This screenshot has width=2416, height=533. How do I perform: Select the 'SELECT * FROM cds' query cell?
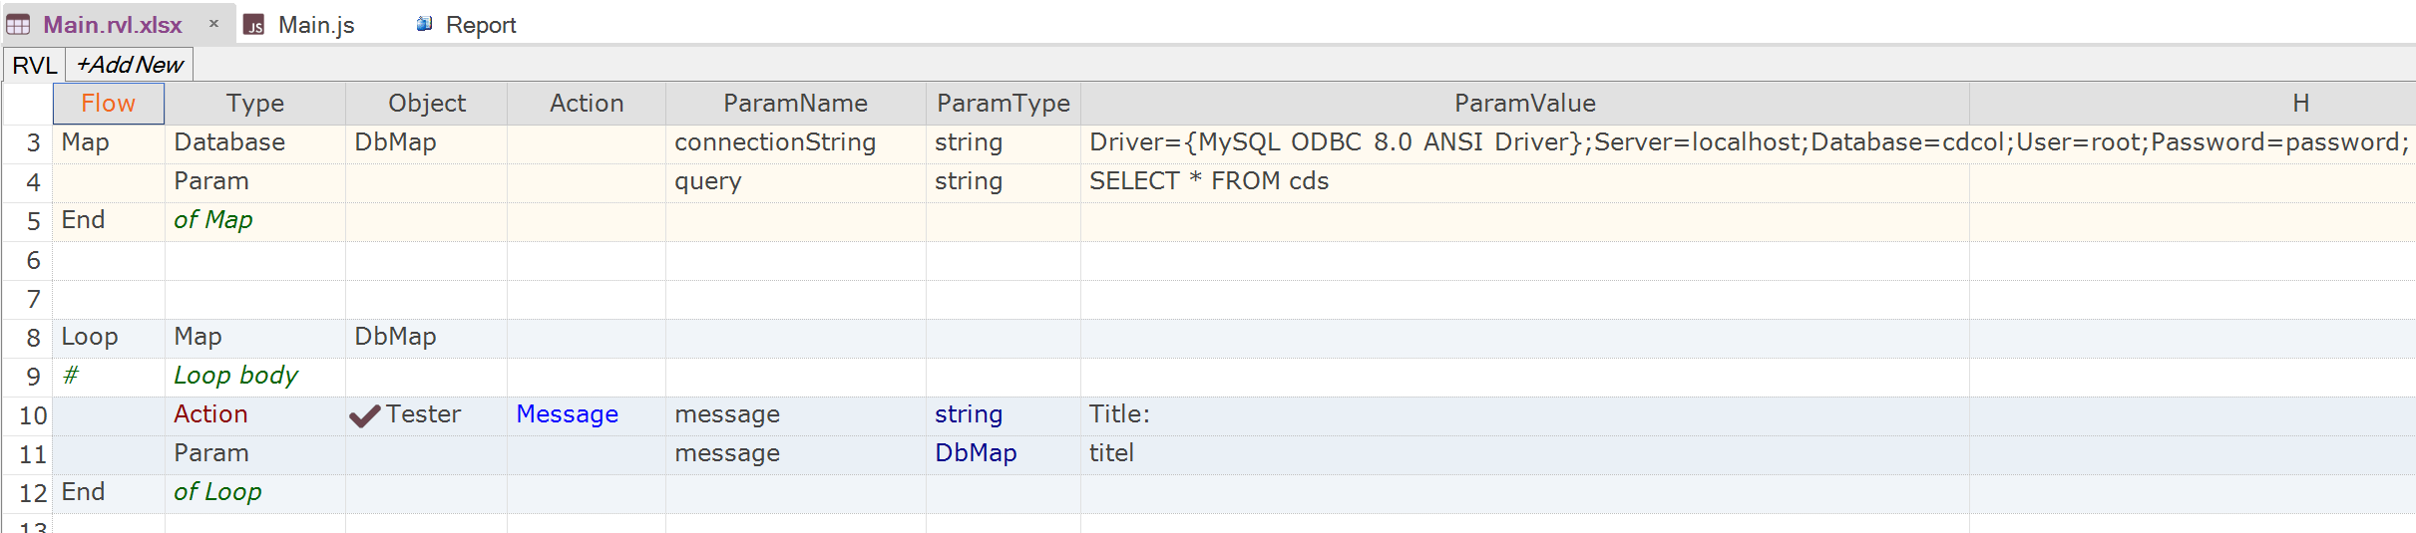pyautogui.click(x=1209, y=181)
